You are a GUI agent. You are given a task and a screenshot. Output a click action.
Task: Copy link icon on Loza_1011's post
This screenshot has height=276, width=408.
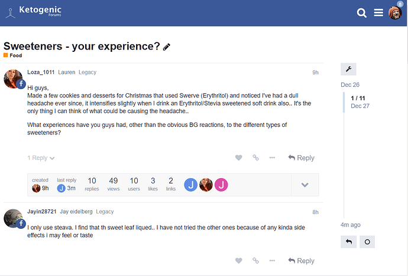[x=255, y=157]
